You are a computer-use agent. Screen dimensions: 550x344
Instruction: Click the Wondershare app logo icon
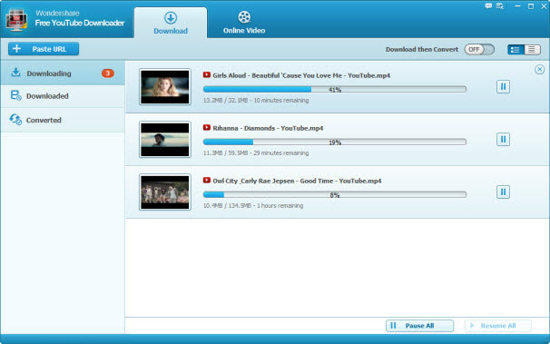[16, 20]
